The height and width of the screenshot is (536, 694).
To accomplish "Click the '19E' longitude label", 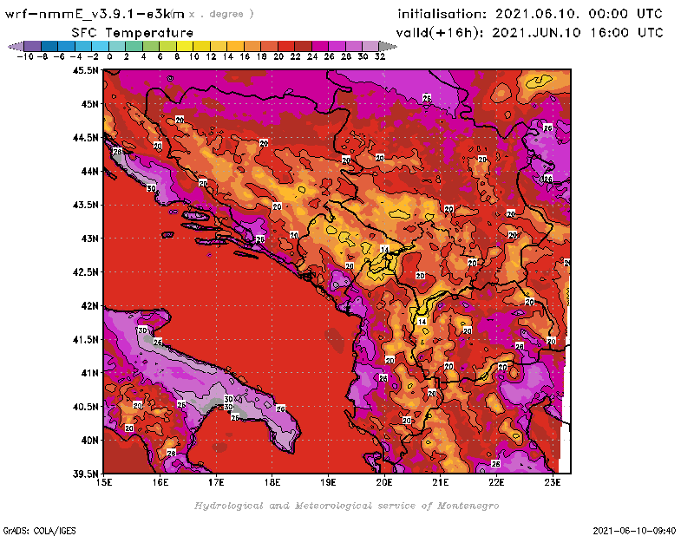I will tap(329, 482).
